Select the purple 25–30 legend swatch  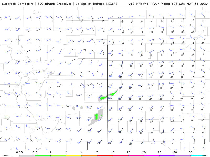167,156
